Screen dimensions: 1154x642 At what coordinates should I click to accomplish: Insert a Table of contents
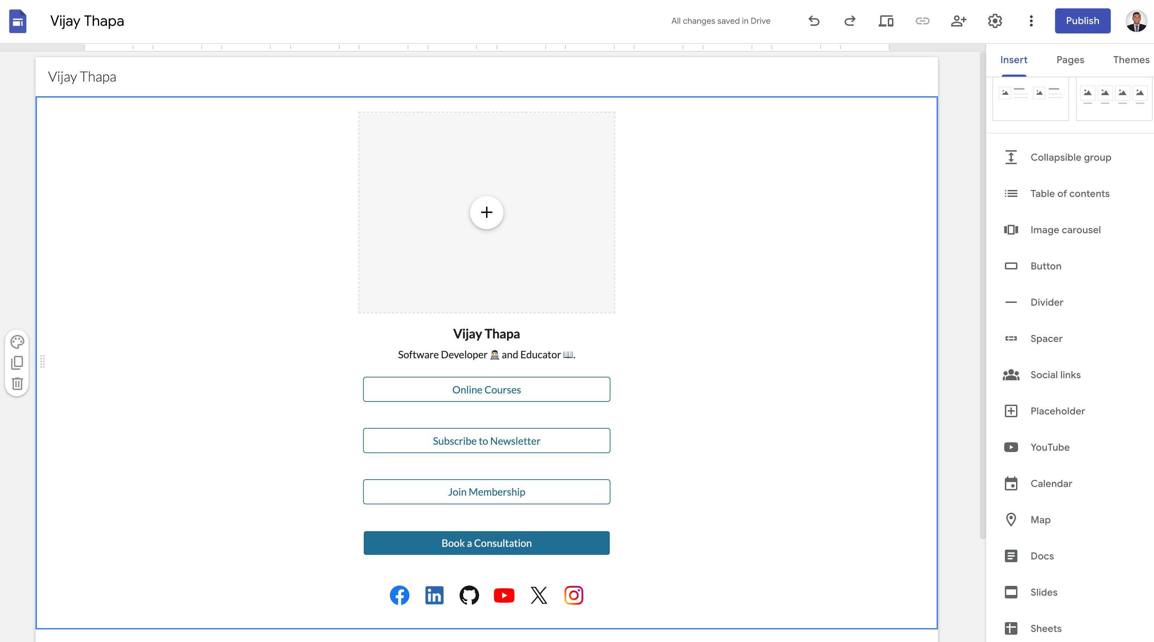(x=1070, y=194)
